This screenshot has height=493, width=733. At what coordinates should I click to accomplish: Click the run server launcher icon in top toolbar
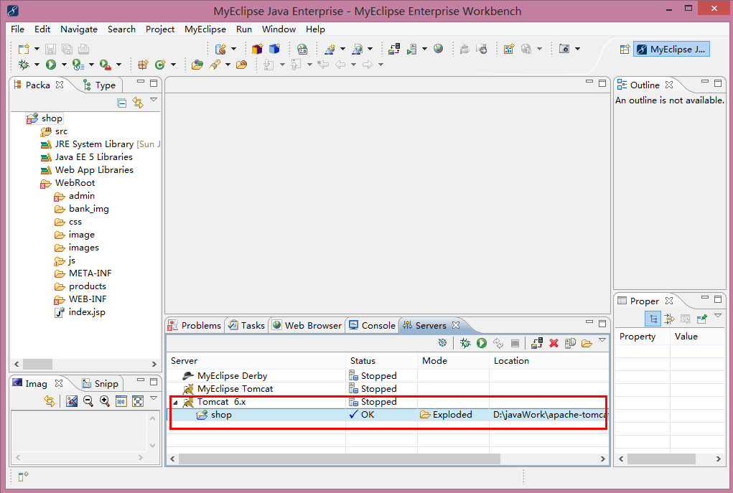[x=411, y=49]
